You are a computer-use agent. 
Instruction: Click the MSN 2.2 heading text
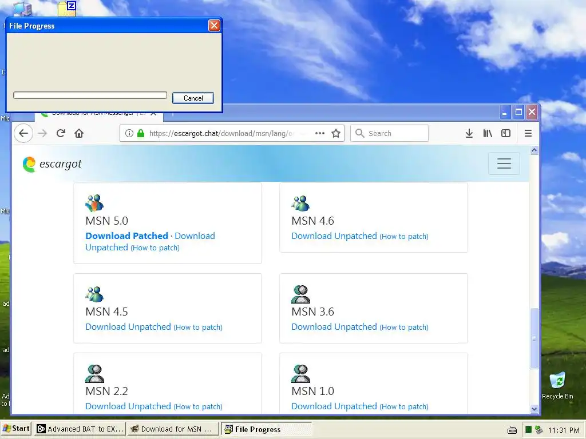click(106, 391)
